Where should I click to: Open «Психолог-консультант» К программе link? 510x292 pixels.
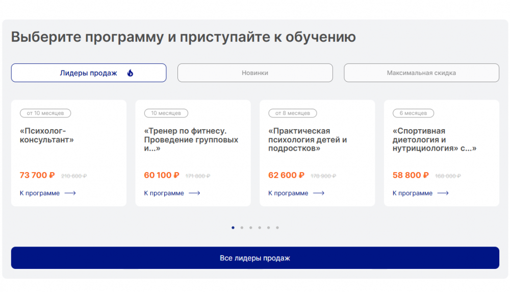click(x=40, y=193)
